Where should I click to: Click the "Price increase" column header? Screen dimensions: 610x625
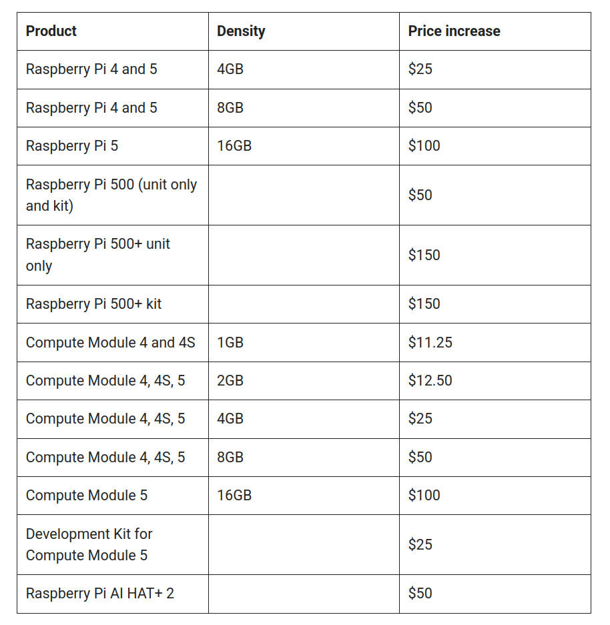coord(454,31)
